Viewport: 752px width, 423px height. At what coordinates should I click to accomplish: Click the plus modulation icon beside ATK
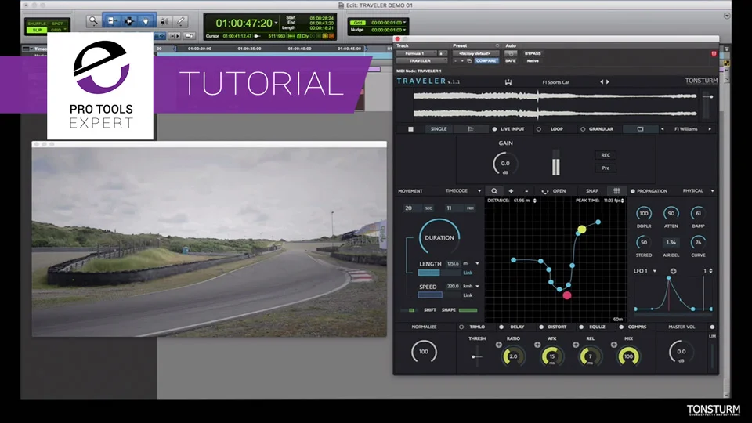pos(537,345)
